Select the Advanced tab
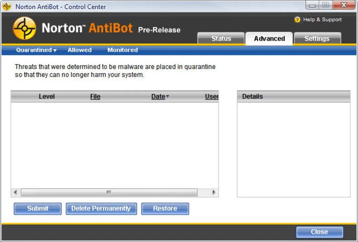The image size is (358, 242). [x=269, y=39]
